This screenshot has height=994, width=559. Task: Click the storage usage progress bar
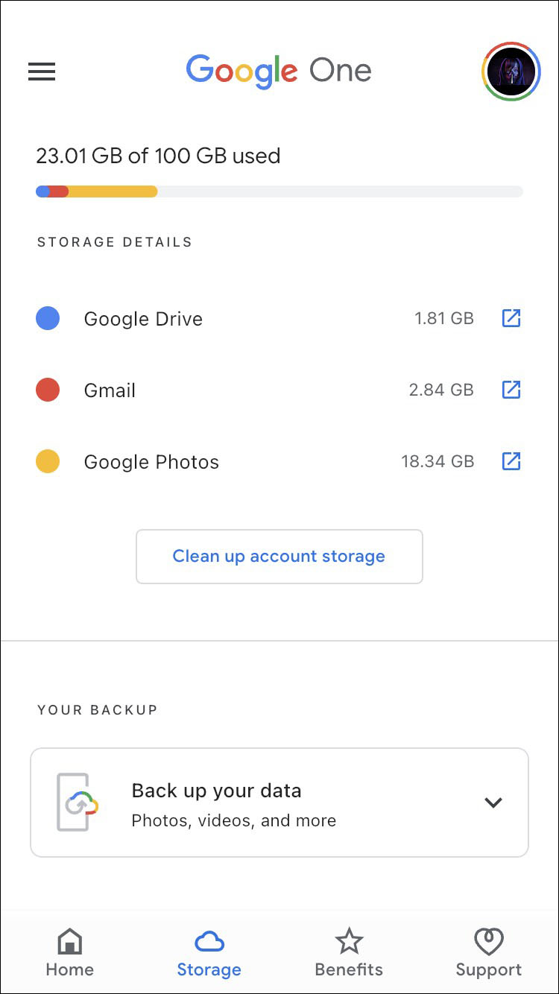click(279, 191)
